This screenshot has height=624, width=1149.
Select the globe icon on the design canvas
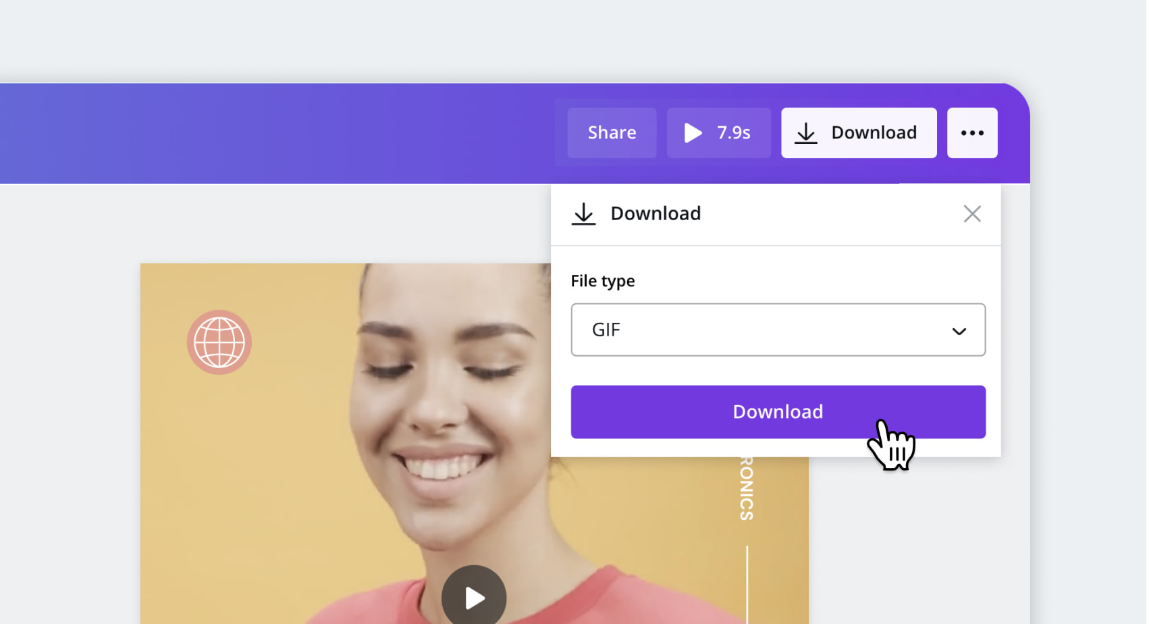click(x=219, y=342)
